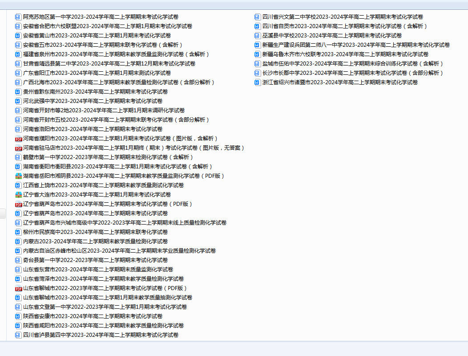Click the PDF icon for 山东省聊城市2022-2023 file

pyautogui.click(x=19, y=288)
